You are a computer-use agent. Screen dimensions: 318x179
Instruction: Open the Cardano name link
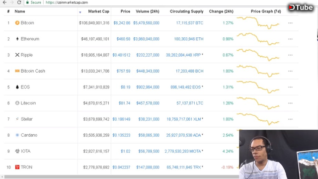(29, 135)
